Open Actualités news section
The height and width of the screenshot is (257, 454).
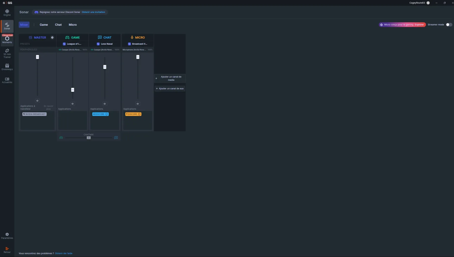(7, 80)
